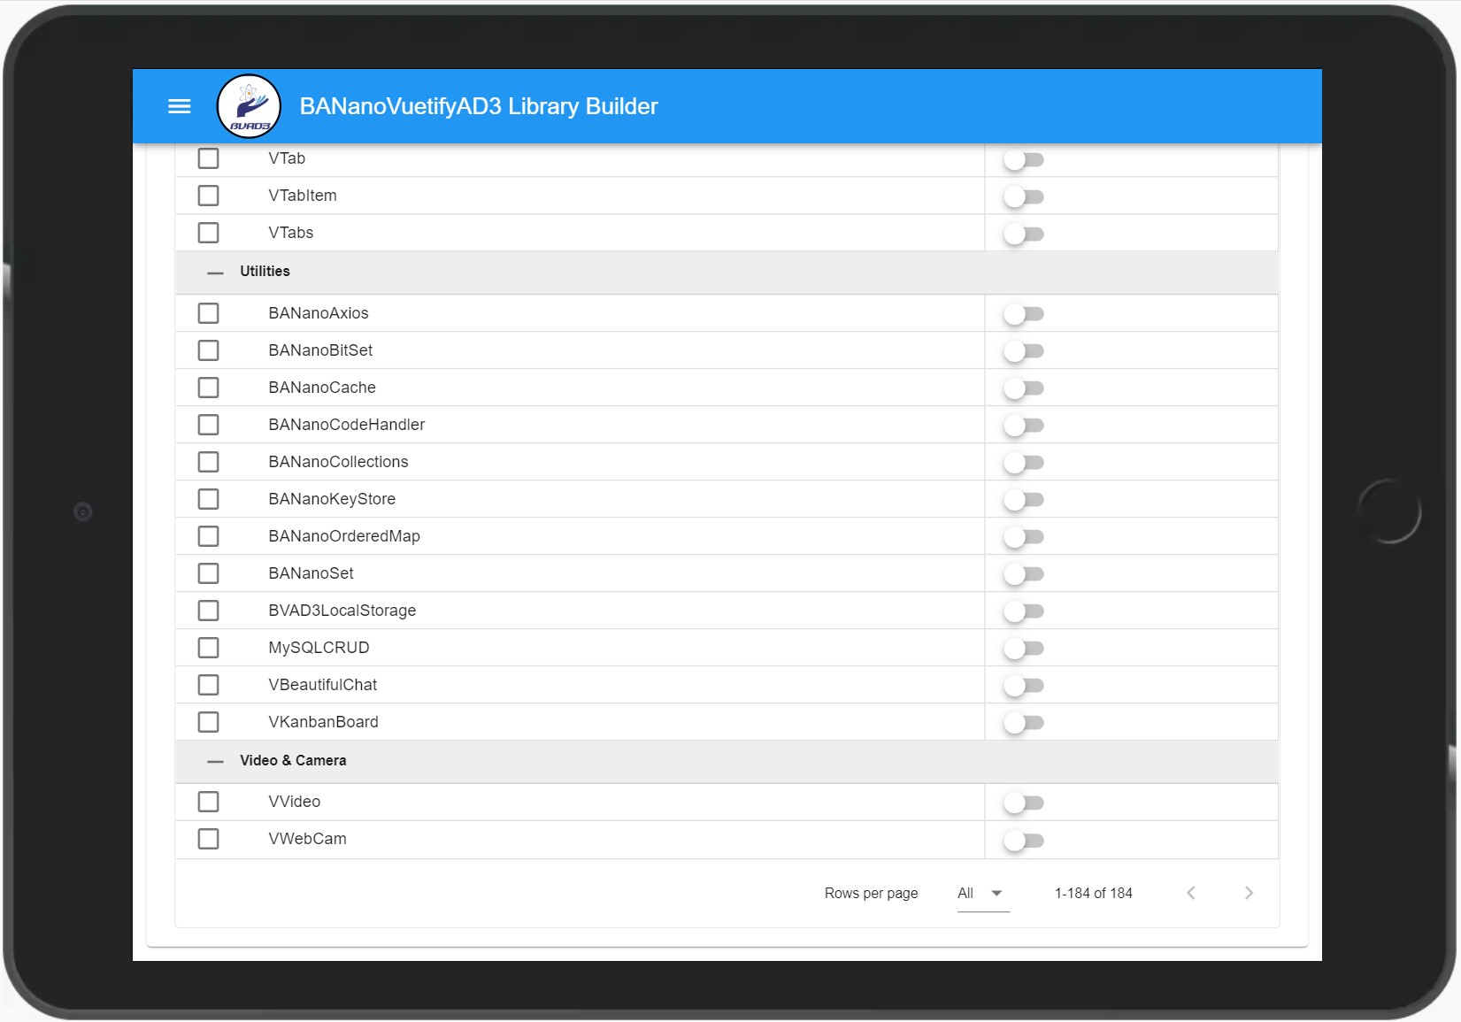Check the VKanbanBoard checkbox
1461x1022 pixels.
coord(209,722)
